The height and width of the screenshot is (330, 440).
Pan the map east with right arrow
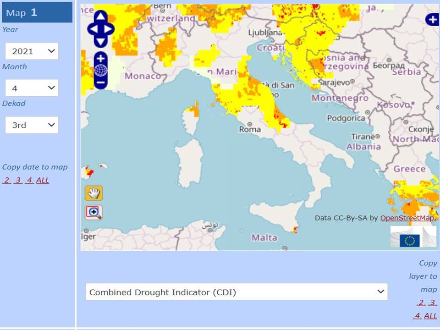tap(109, 29)
